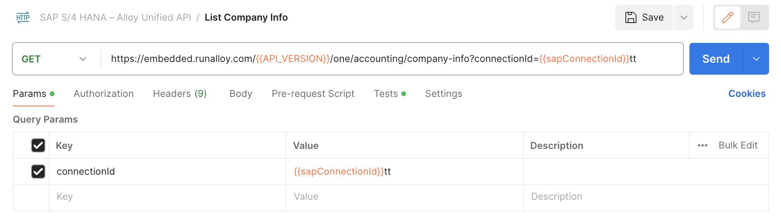Viewport: 781px width, 220px height.
Task: Switch to the Authorization tab
Action: (x=103, y=94)
